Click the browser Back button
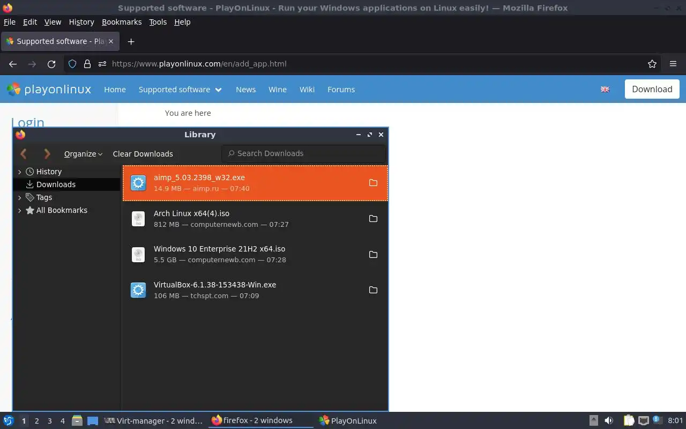The image size is (686, 429). (x=13, y=64)
